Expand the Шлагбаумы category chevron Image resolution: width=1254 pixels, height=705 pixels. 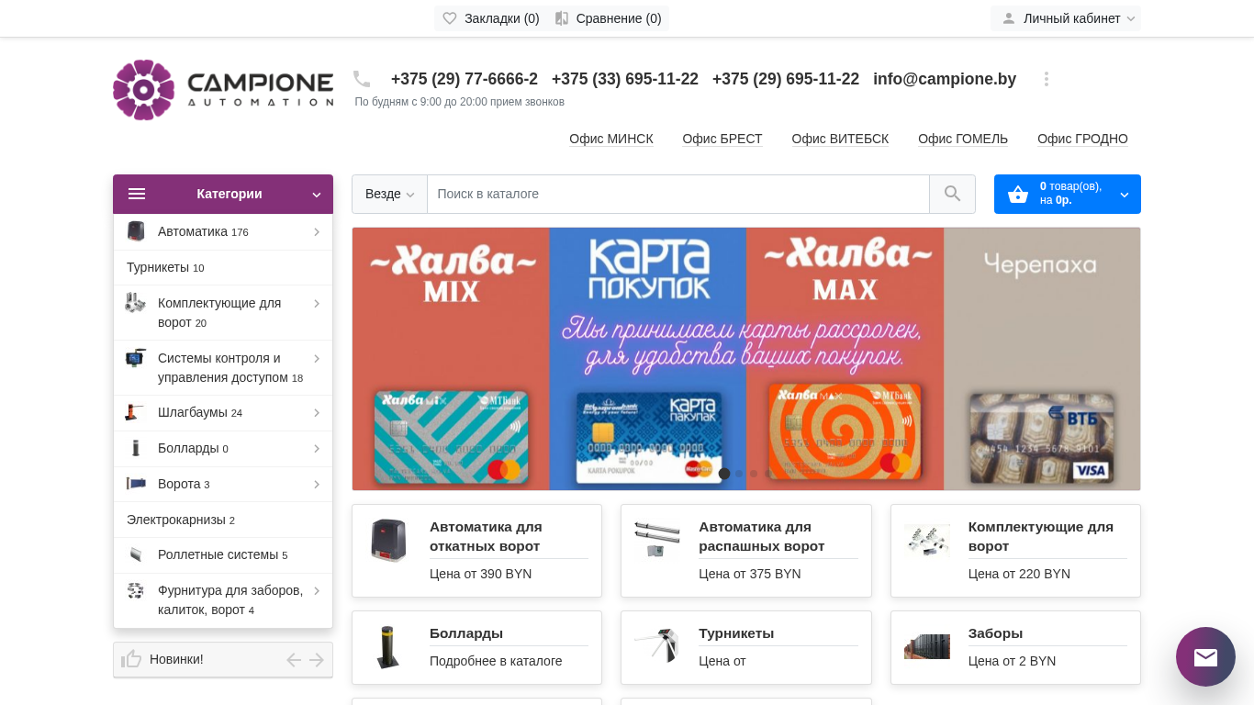(x=316, y=413)
